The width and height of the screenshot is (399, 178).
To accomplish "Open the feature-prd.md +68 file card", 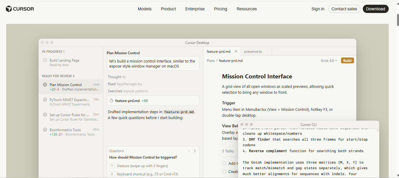I will [x=153, y=100].
